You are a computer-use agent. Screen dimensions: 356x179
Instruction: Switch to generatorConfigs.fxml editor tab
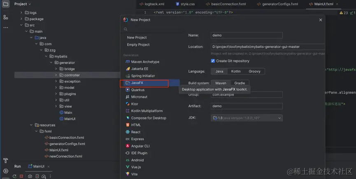[277, 4]
